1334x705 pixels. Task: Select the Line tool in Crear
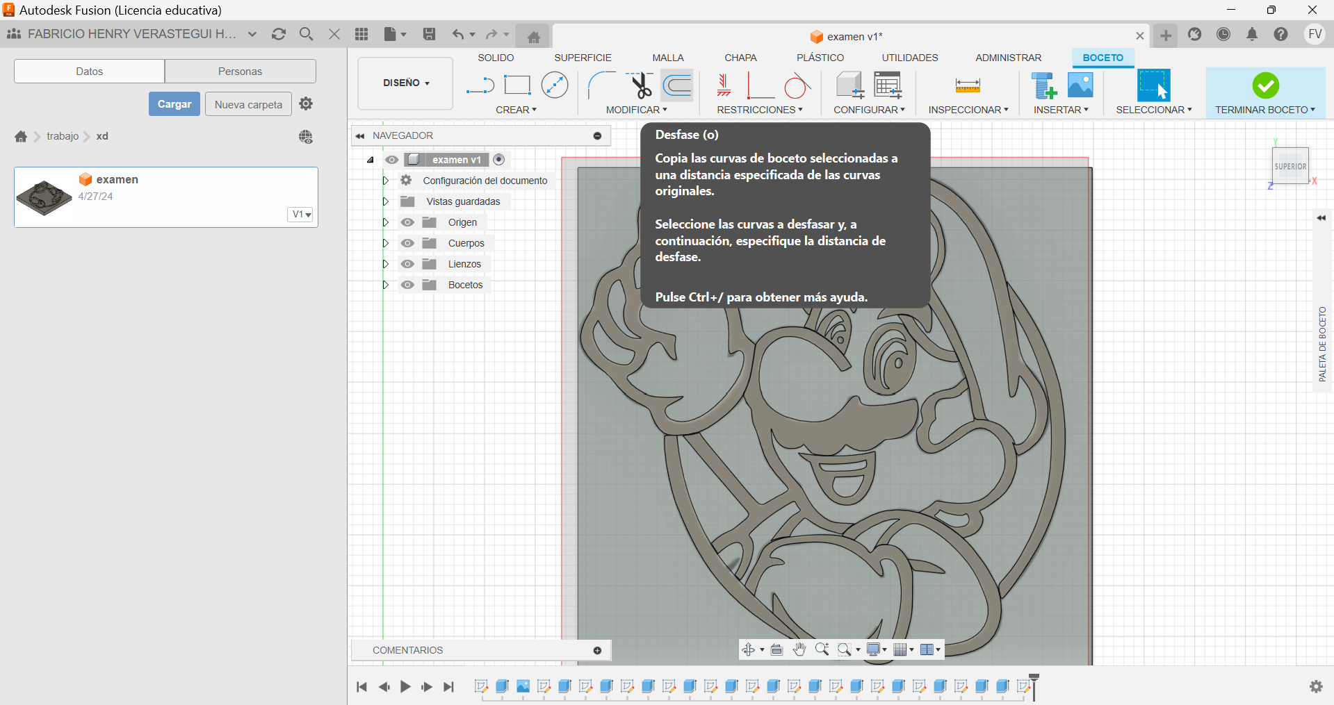[480, 85]
